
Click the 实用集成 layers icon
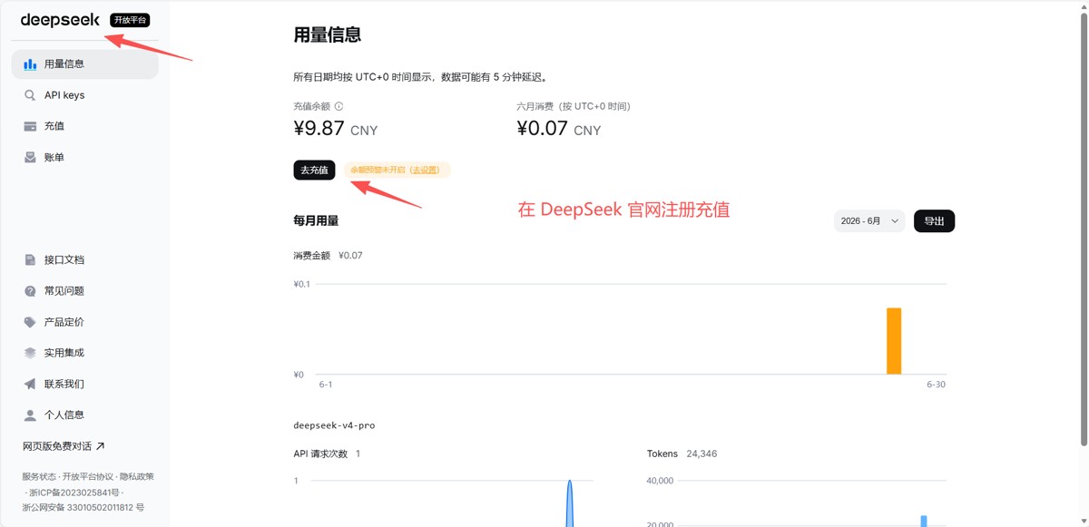[x=30, y=353]
